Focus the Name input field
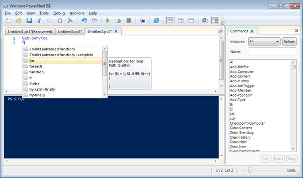303x178 pixels. point(272,51)
